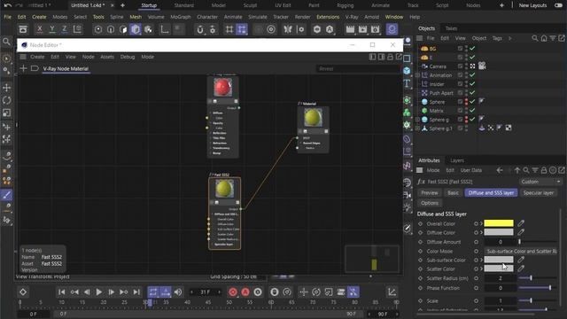Click the record keyframe button

click(x=233, y=292)
